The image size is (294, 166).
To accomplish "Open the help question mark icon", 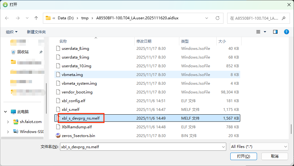I will (286, 32).
